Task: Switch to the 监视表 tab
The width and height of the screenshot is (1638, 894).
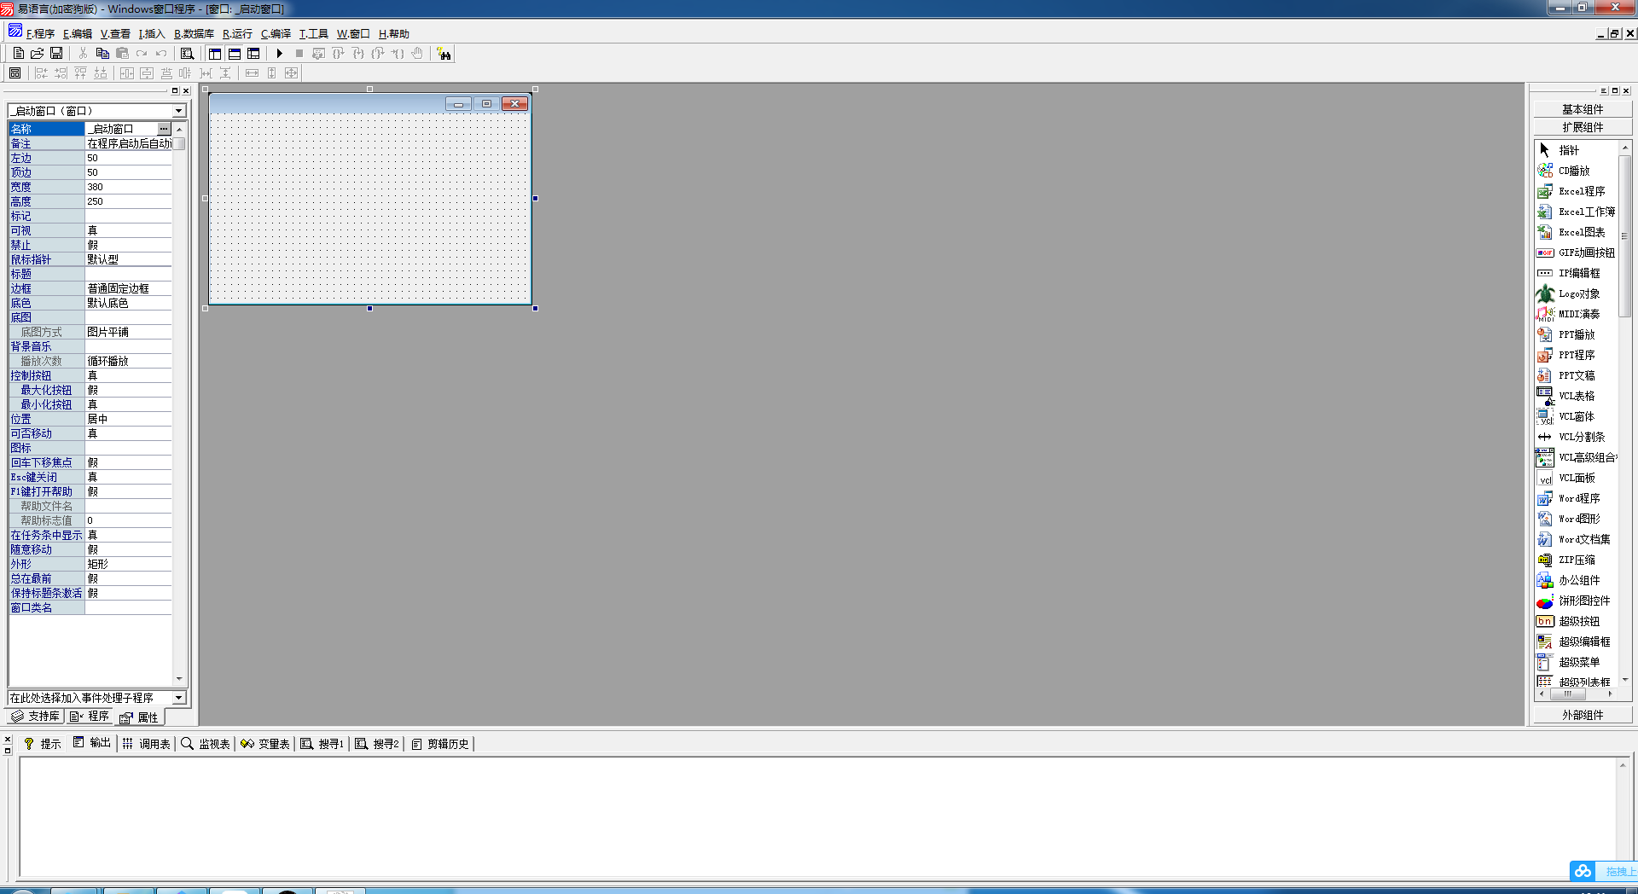Action: [x=206, y=744]
